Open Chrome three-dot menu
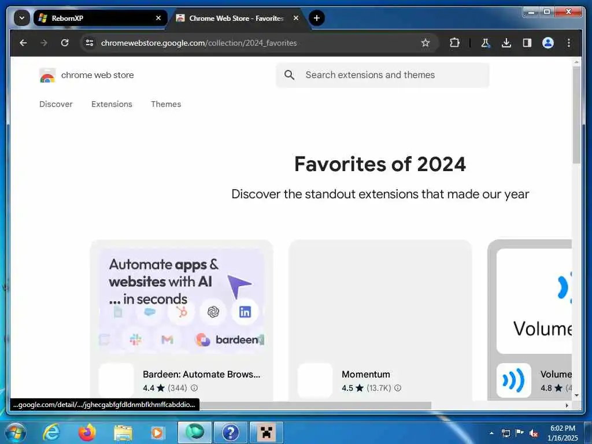This screenshot has height=444, width=592. [569, 43]
